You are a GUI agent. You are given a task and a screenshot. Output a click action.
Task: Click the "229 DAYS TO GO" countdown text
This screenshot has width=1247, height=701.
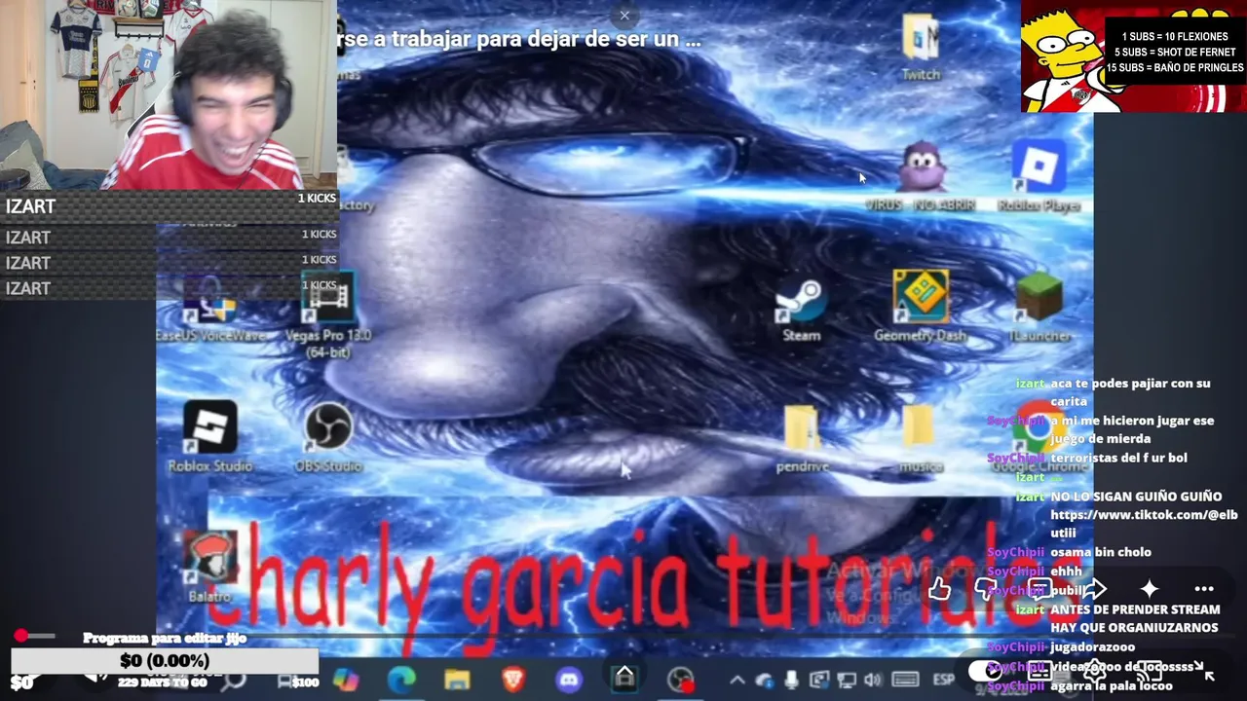click(162, 683)
